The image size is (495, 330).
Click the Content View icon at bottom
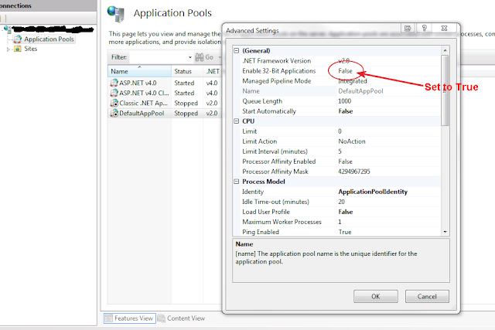(162, 318)
